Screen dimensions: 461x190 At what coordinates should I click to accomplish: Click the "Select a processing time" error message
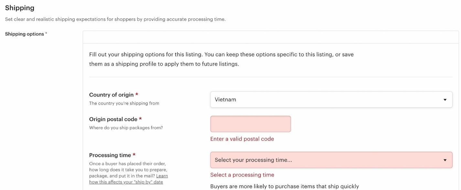242,175
